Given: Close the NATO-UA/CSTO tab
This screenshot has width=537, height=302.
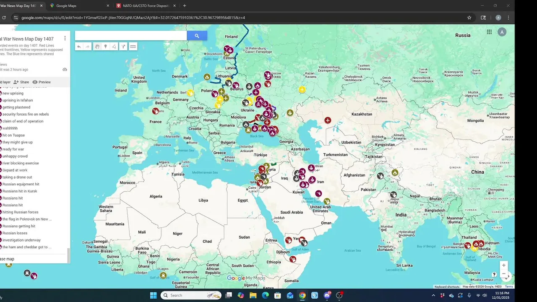Looking at the screenshot, I should tap(175, 6).
